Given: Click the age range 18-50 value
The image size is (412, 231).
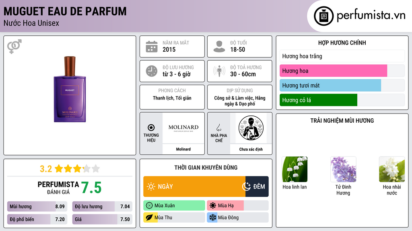Looking at the screenshot, I should coord(237,49).
